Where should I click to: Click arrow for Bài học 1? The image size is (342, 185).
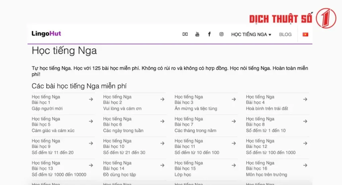[91, 99]
